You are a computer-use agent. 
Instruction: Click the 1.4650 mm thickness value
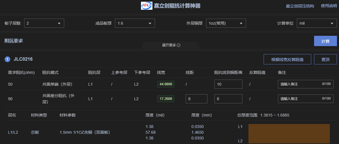coord(197,132)
